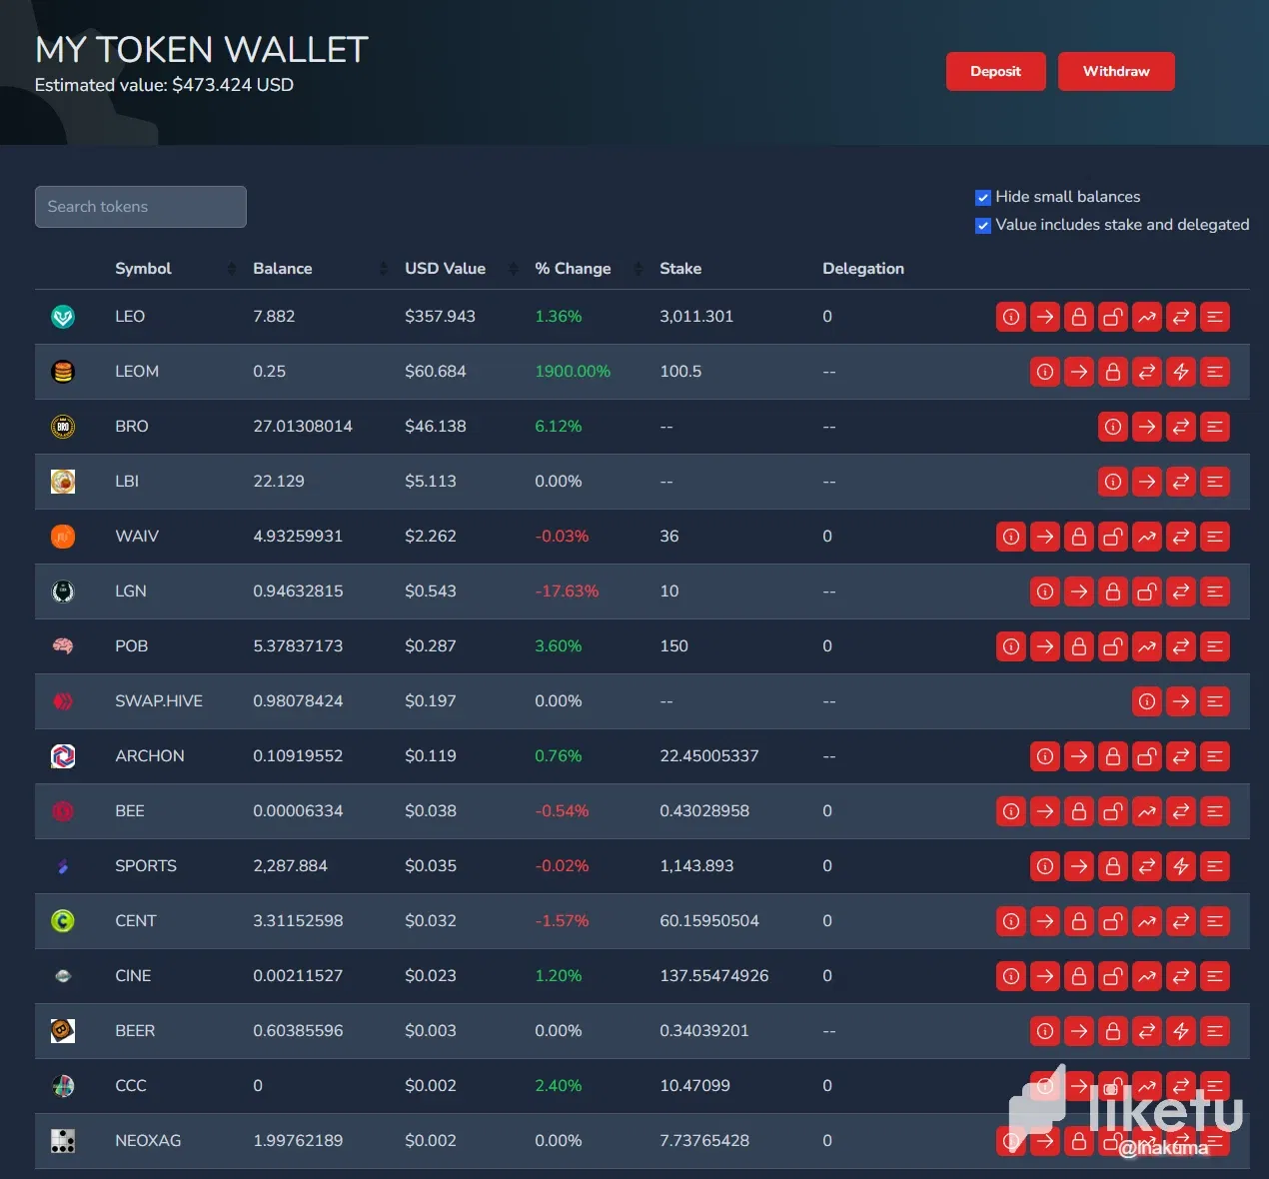Open the history list icon for SWAP.HIVE
This screenshot has height=1179, width=1269.
1215,701
